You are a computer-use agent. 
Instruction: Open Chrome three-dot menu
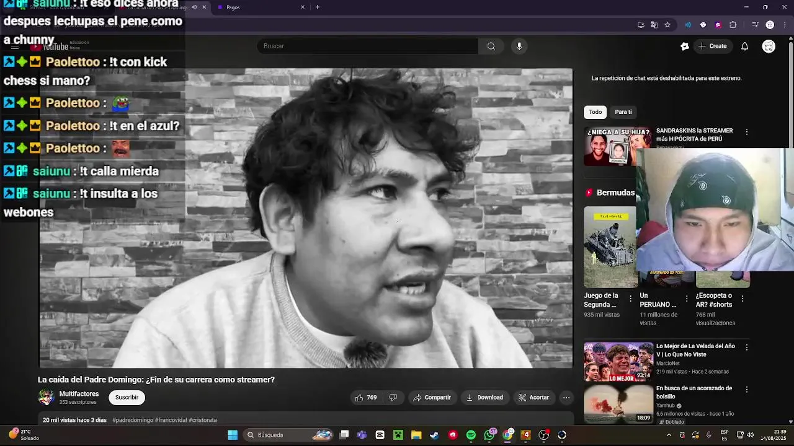(x=785, y=25)
